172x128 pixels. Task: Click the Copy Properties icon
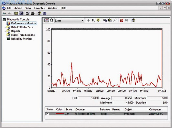coord(105,20)
